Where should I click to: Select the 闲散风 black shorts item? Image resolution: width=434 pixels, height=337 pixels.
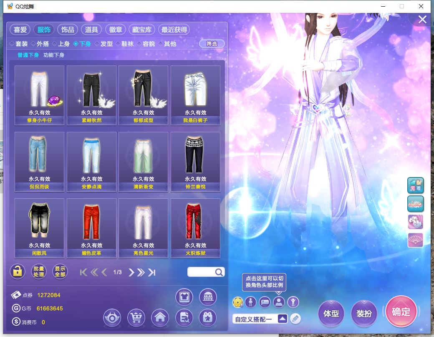click(39, 228)
